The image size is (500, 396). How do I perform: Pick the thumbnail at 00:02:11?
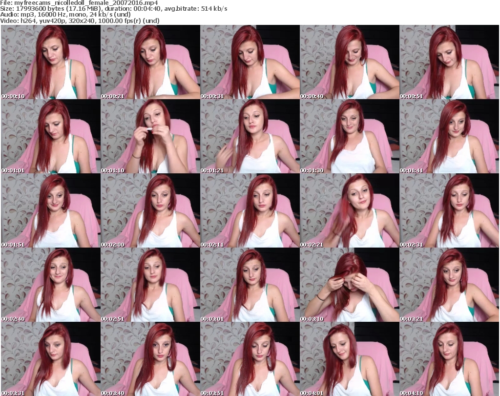point(250,210)
